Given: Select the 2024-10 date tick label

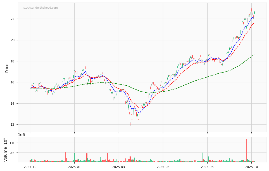Looking at the screenshot, I should point(30,167).
